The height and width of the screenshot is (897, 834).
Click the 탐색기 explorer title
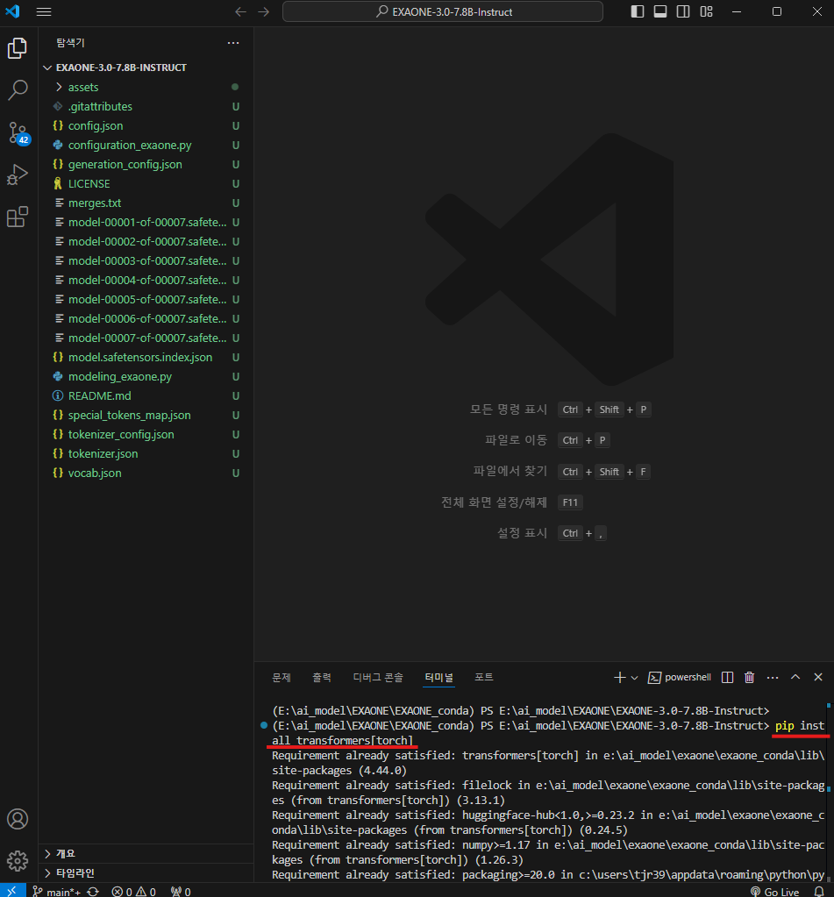[70, 43]
